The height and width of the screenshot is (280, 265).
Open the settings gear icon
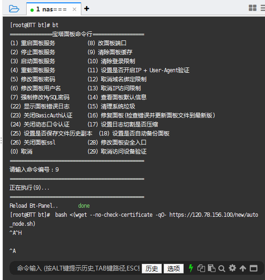coord(232,268)
